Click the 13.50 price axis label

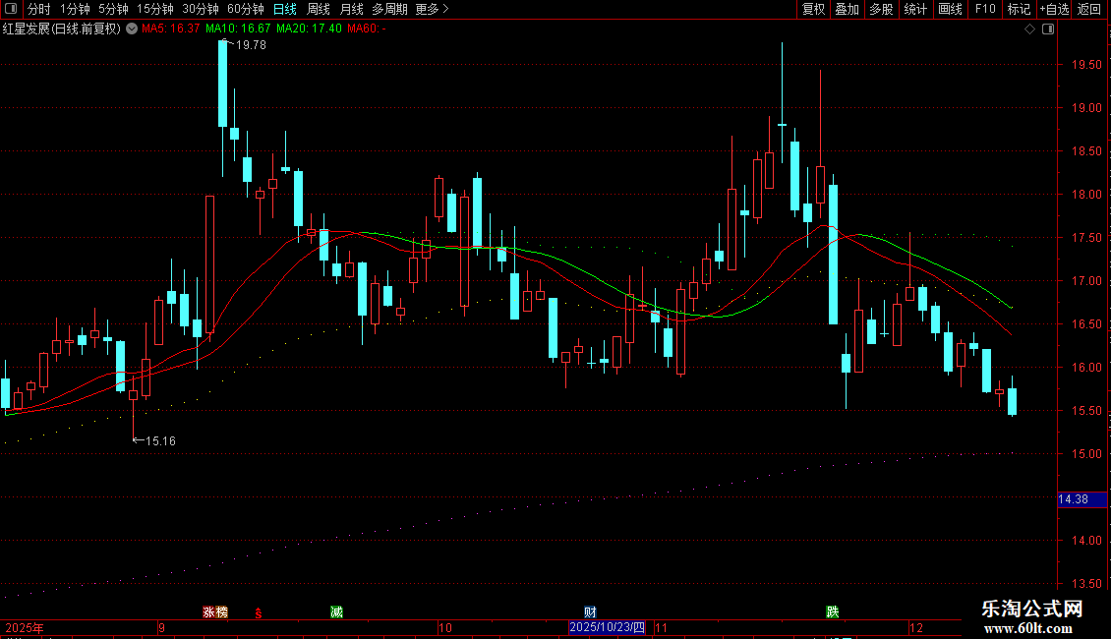(1086, 584)
